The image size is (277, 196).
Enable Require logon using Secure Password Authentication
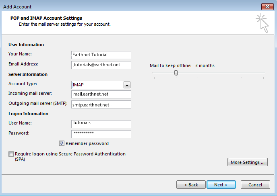point(11,154)
